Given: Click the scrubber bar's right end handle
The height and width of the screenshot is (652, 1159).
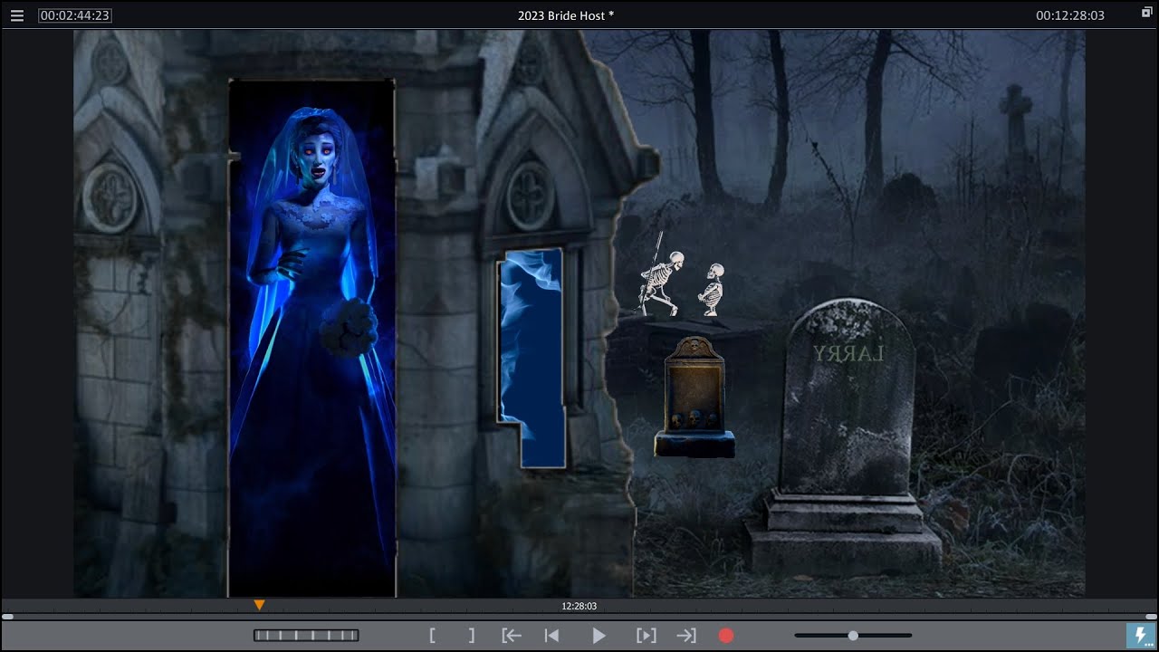Looking at the screenshot, I should point(1151,617).
